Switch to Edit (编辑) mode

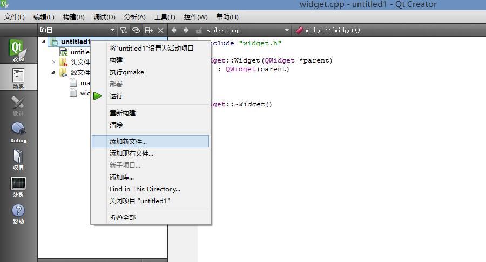point(18,78)
